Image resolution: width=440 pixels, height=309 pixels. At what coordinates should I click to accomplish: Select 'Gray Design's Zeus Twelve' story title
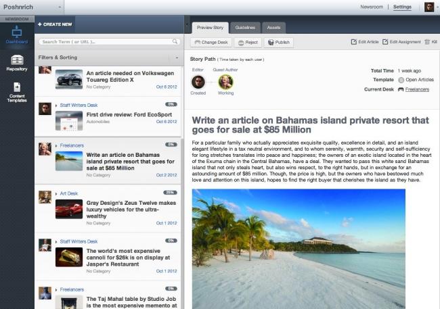(131, 210)
